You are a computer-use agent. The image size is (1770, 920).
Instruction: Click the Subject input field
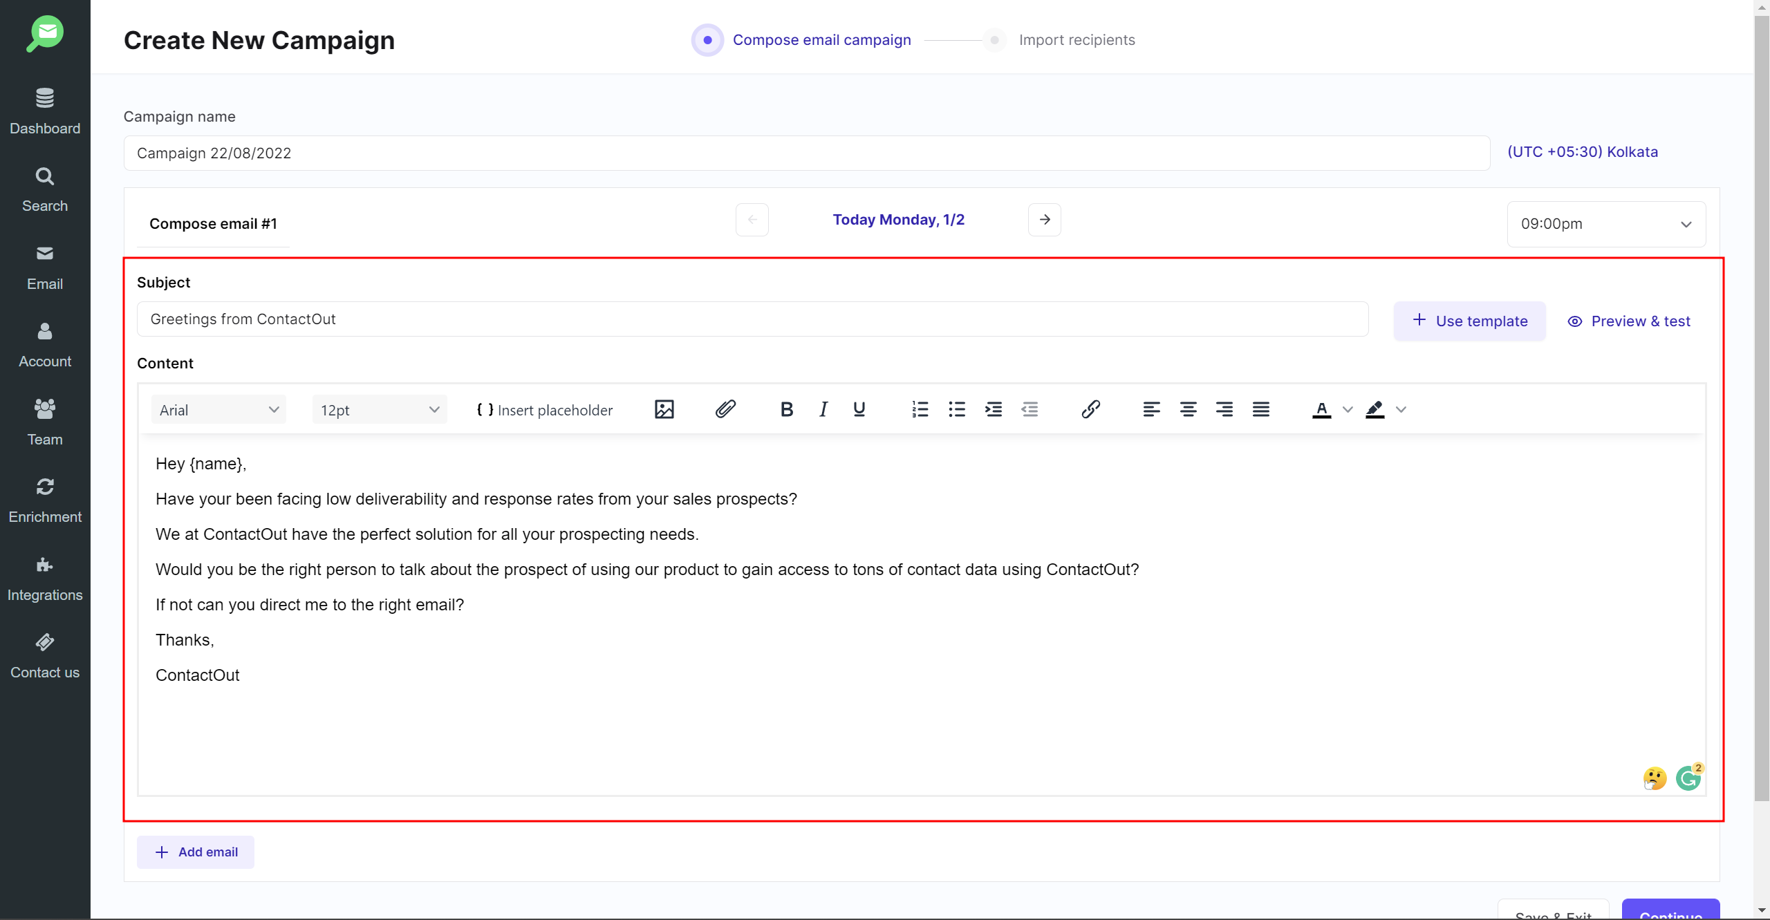[752, 319]
